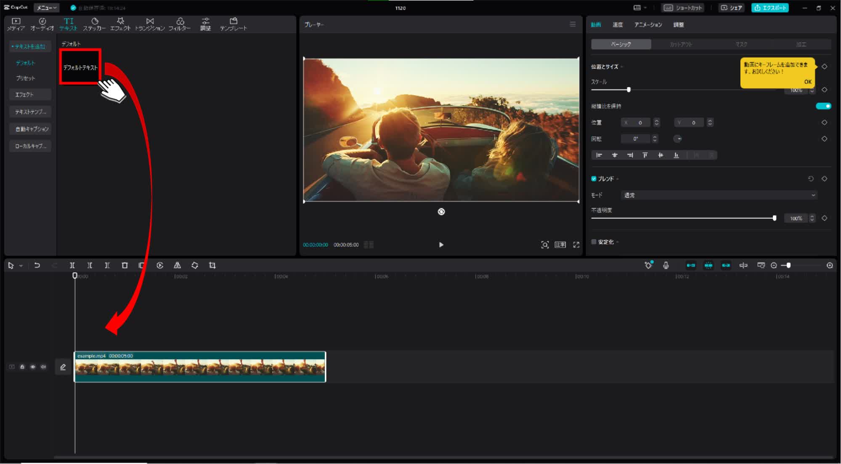Toggle keyframe diamond for 位置とサイズ
The image size is (841, 464).
coord(825,67)
